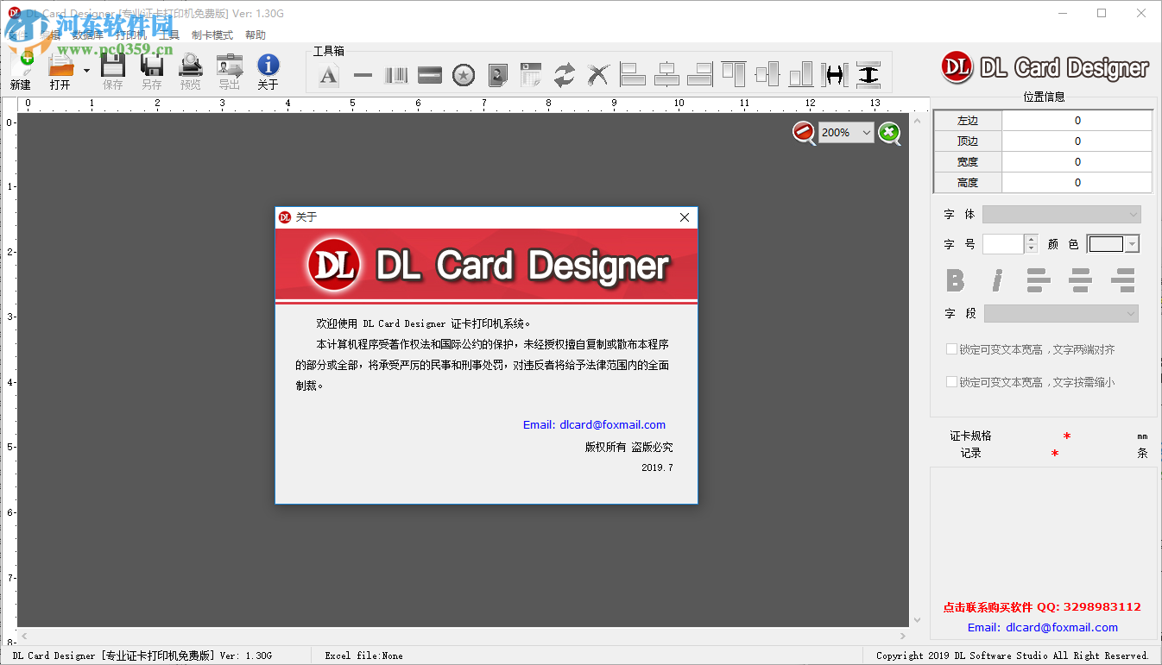Click the 预览 (Preview) toolbar icon
Image resolution: width=1162 pixels, height=665 pixels.
[x=190, y=69]
